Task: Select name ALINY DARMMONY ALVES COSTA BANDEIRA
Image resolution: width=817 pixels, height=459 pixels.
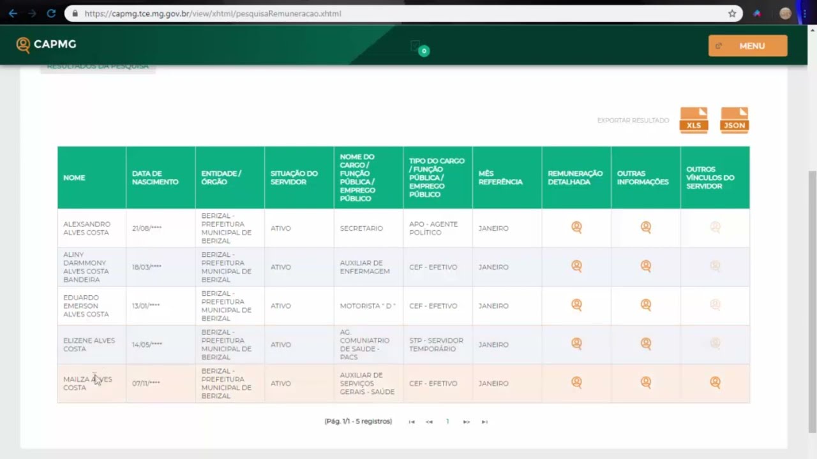Action: pos(86,267)
